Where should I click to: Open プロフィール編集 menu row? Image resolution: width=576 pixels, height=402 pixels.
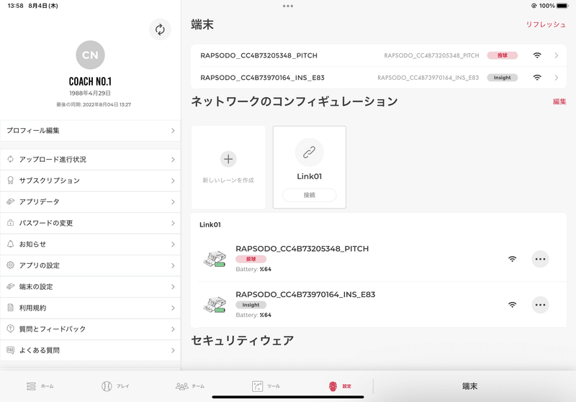(x=91, y=131)
